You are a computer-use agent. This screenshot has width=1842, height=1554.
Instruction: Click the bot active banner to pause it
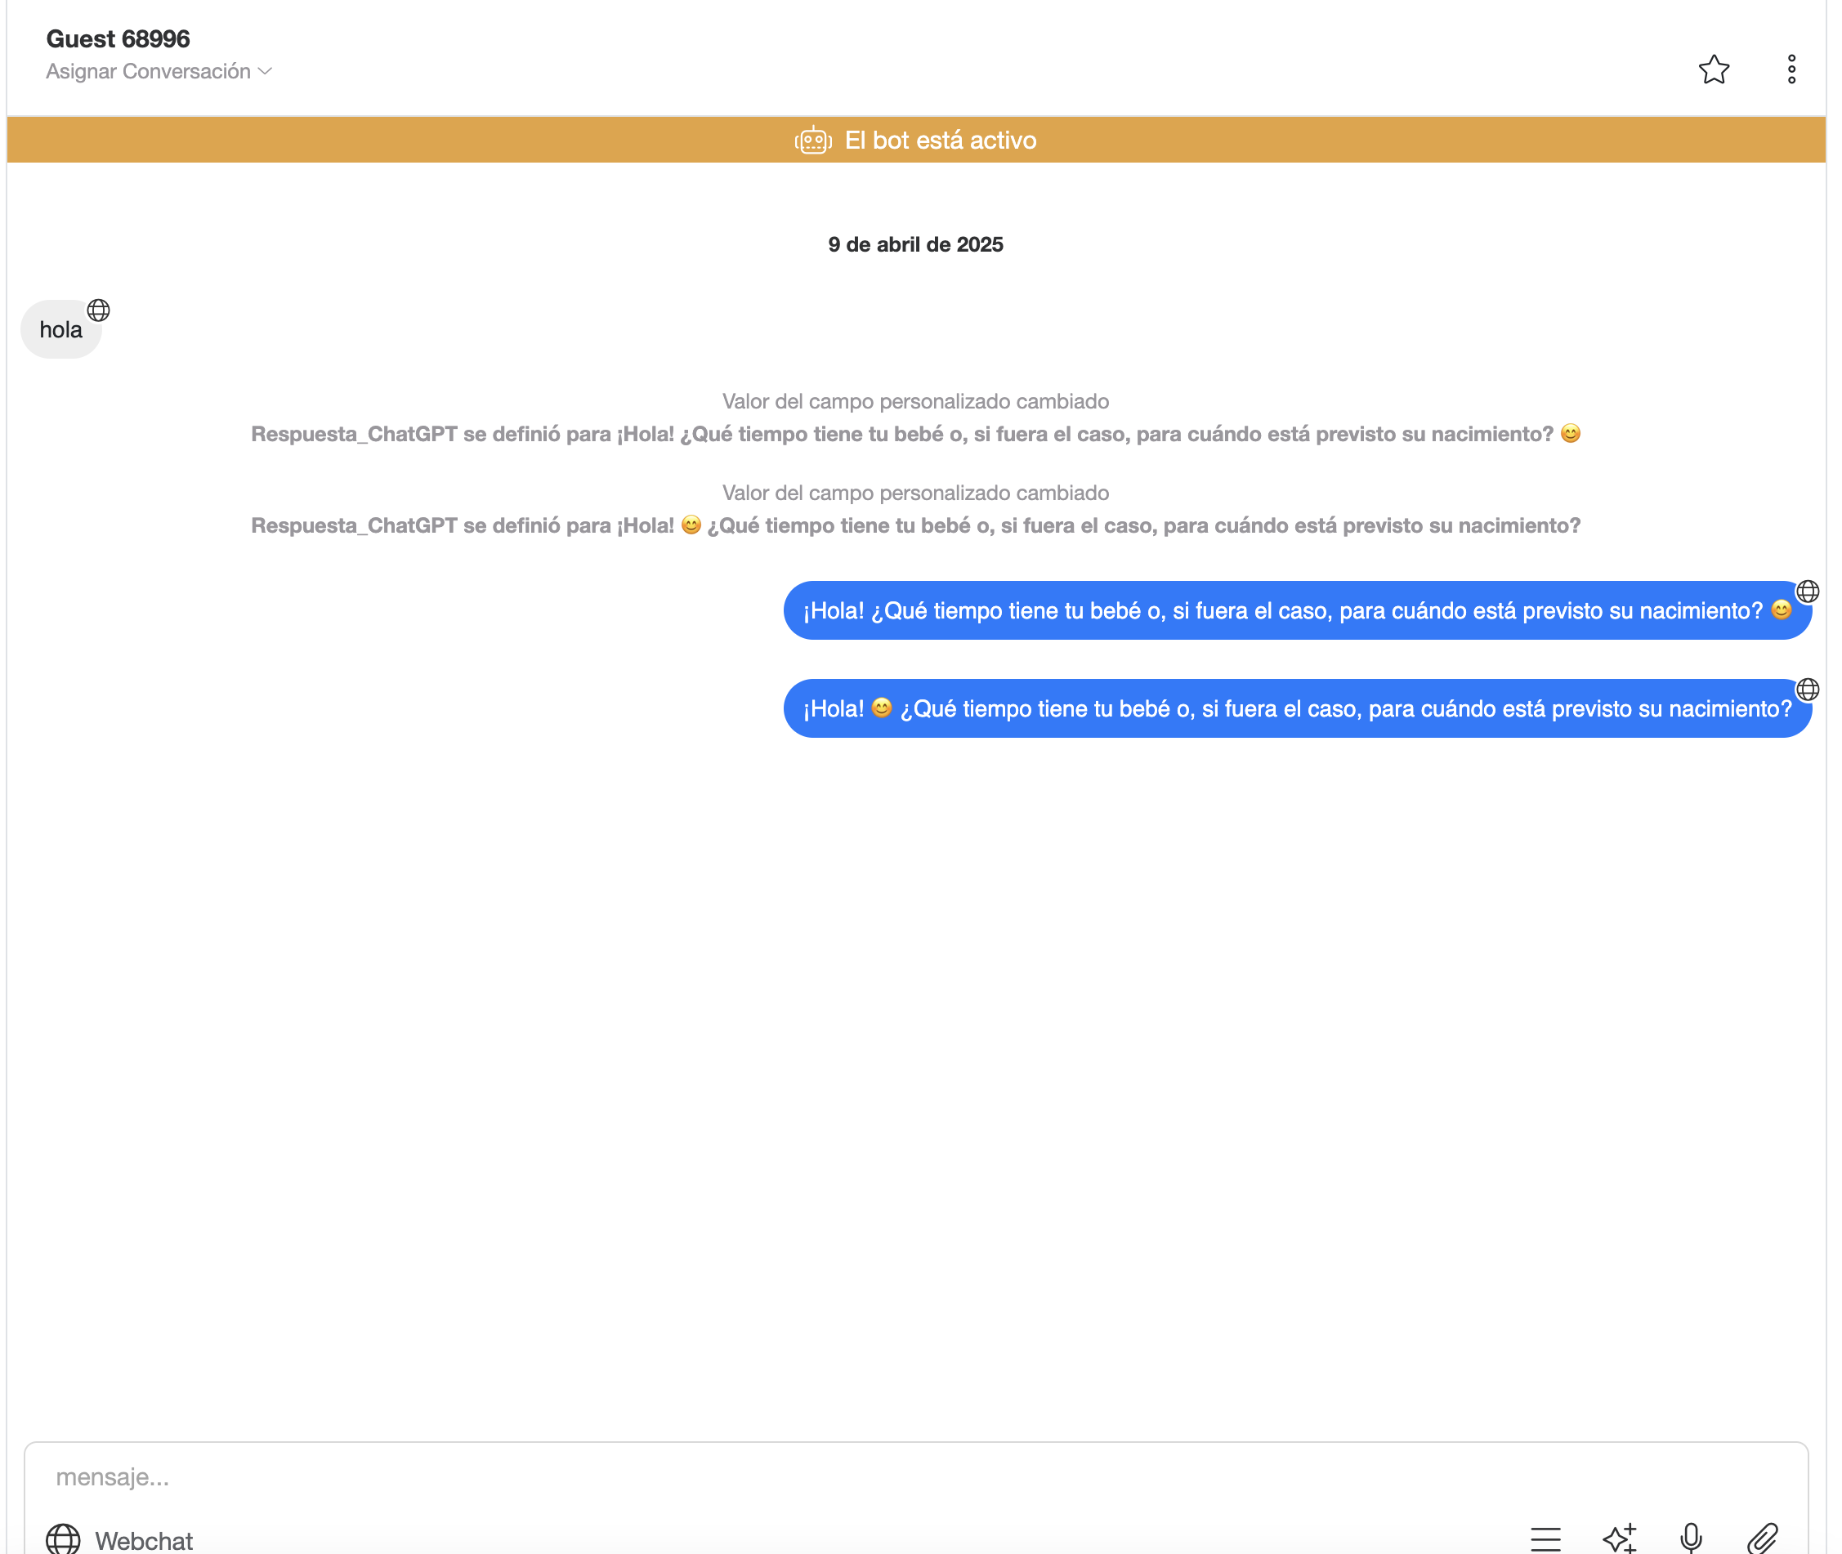(x=914, y=139)
